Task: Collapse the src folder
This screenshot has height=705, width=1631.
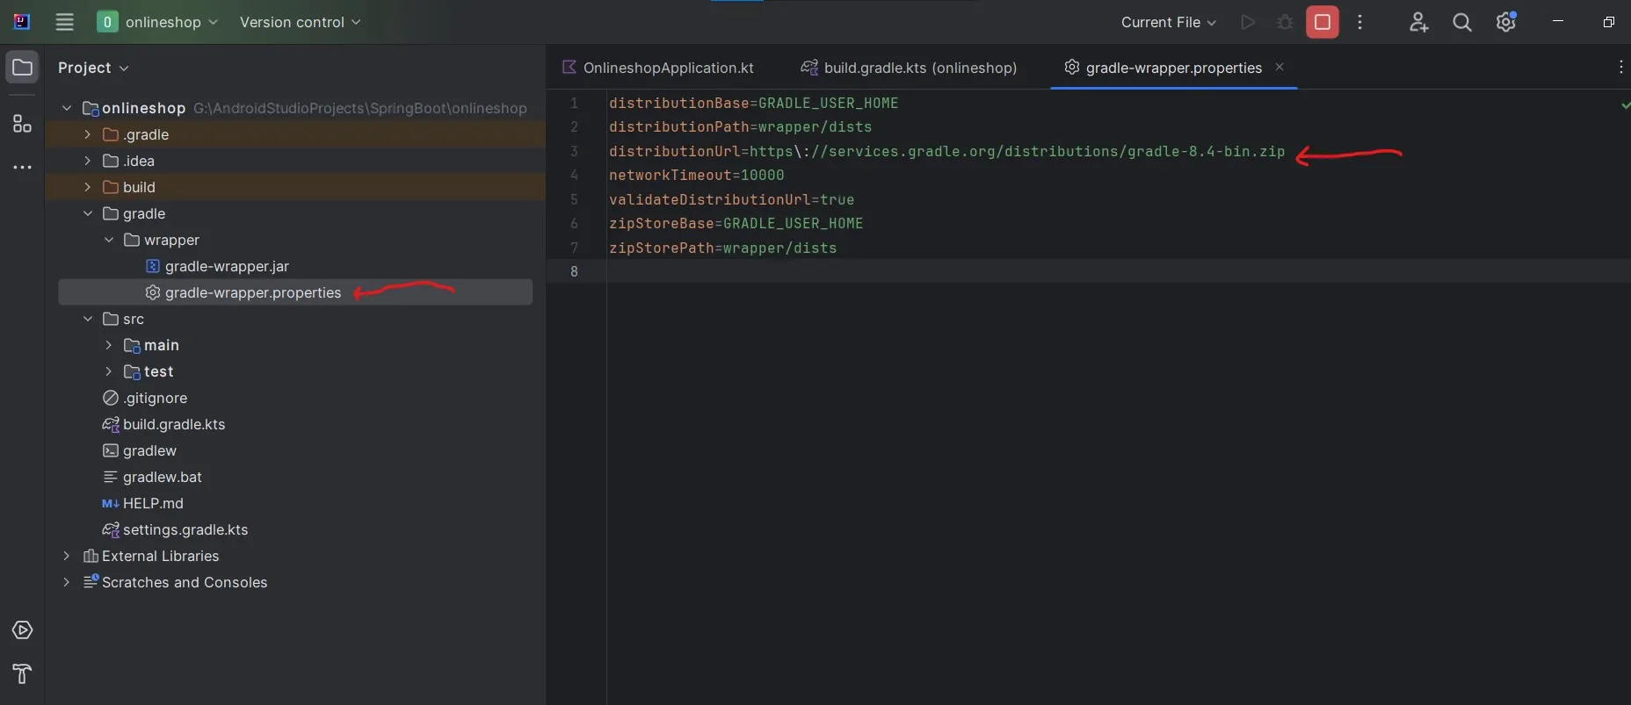Action: tap(87, 319)
